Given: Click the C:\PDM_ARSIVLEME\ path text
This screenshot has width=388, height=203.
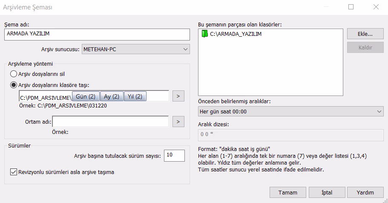Looking at the screenshot, I should [46, 98].
